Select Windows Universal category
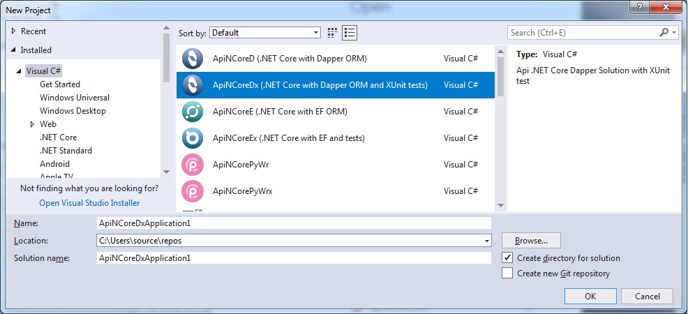This screenshot has height=314, width=688. 75,98
